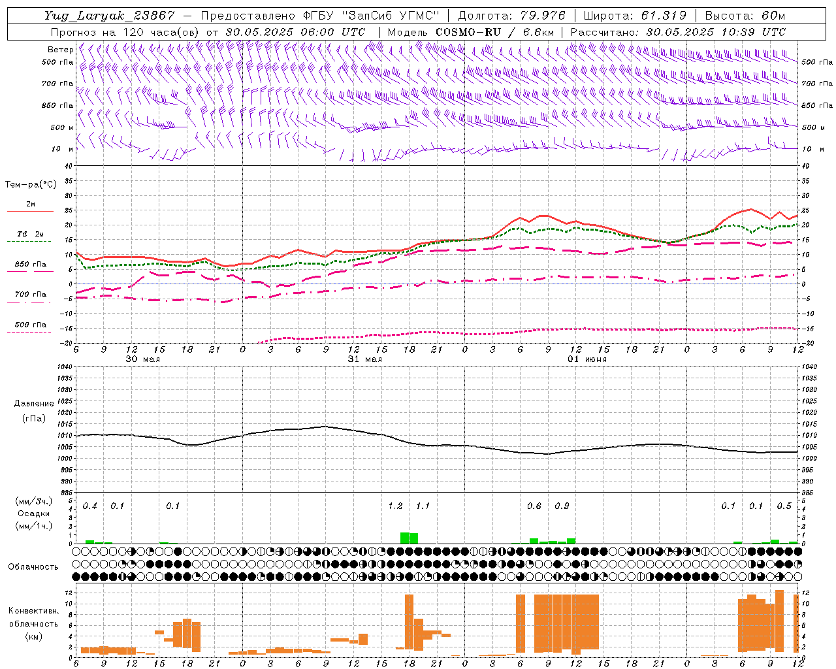Image resolution: width=836 pixels, height=669 pixels.
Task: Click the model label COSMO-RU / 6.6км
Action: coord(495,31)
